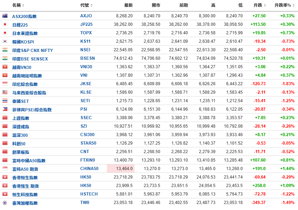Open the 日本東證指數 index link

tap(25, 34)
